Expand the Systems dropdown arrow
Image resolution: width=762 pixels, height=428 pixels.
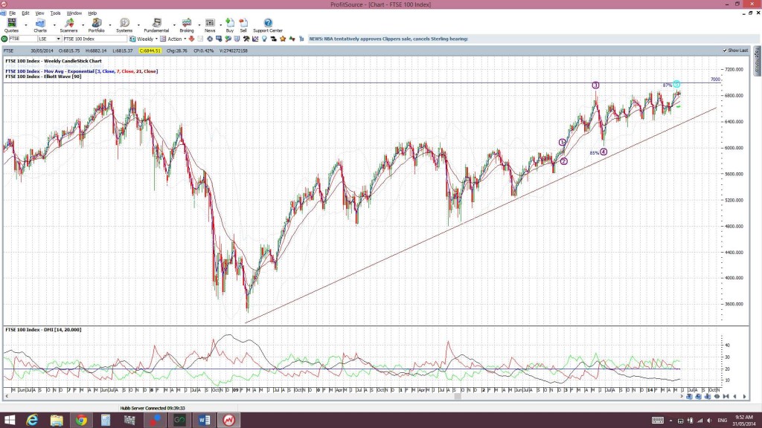point(138,25)
